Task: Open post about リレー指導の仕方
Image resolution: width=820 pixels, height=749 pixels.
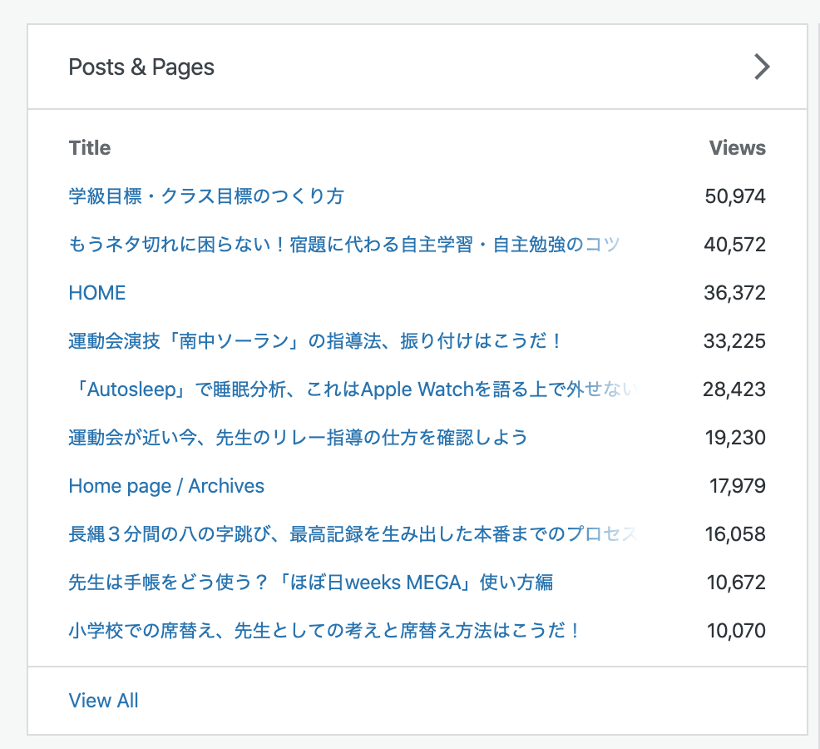Action: [298, 438]
